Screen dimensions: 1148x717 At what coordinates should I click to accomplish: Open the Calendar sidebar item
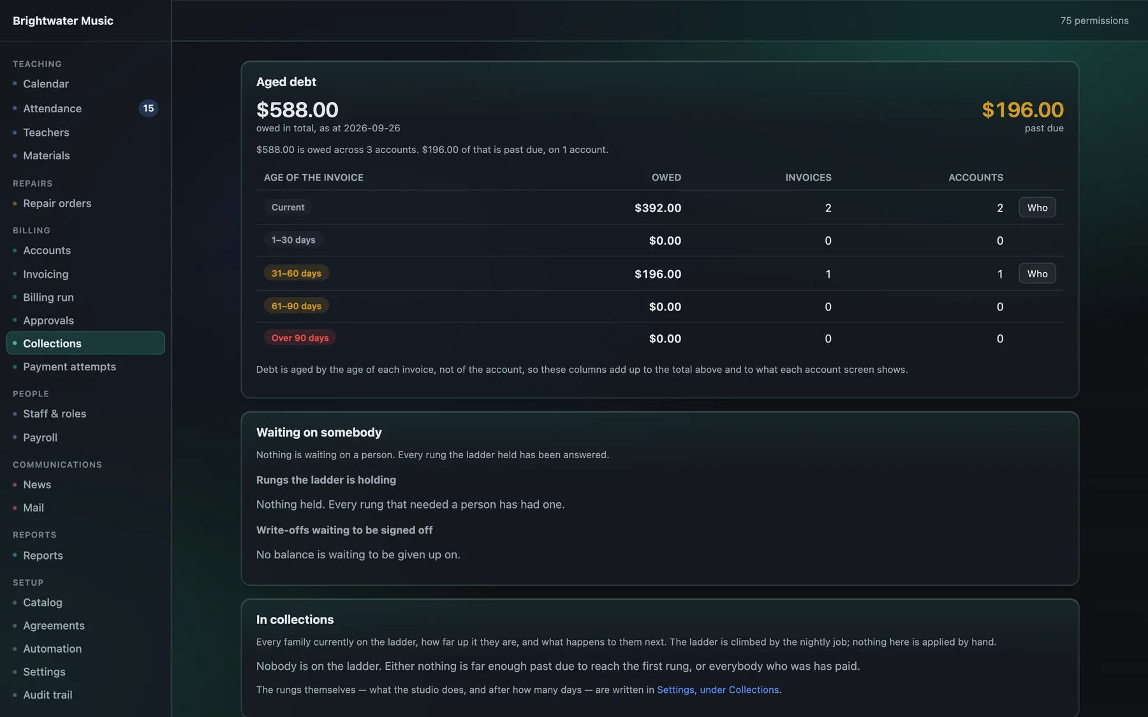tap(85, 84)
